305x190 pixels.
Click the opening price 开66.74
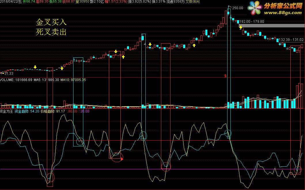tap(29, 1)
